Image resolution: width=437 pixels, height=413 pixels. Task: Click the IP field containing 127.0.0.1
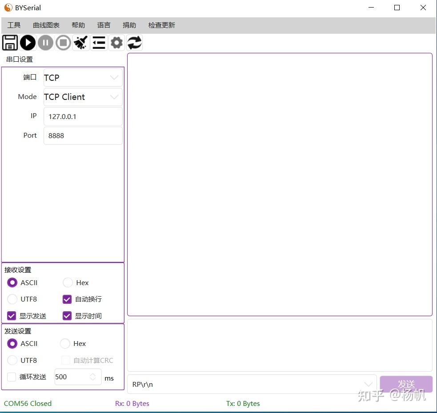point(83,116)
